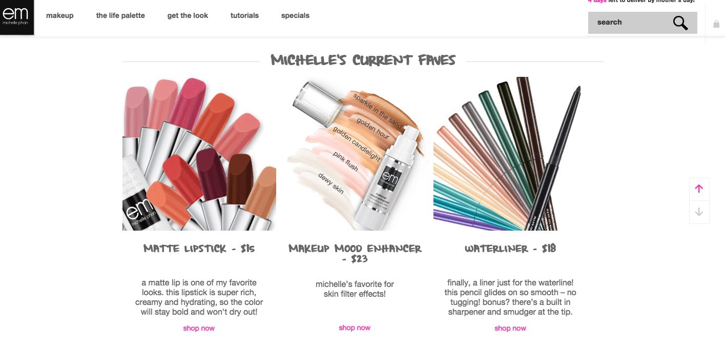
Task: Open the tutorials menu item
Action: [x=244, y=15]
